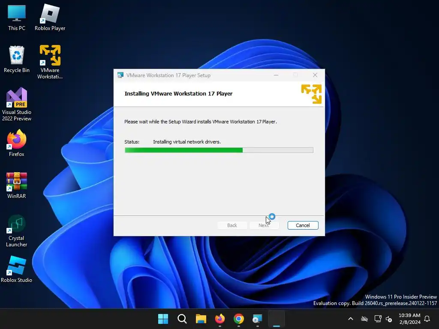Click the 'Installing virtual network drivers.' status text
The height and width of the screenshot is (329, 439).
187,142
